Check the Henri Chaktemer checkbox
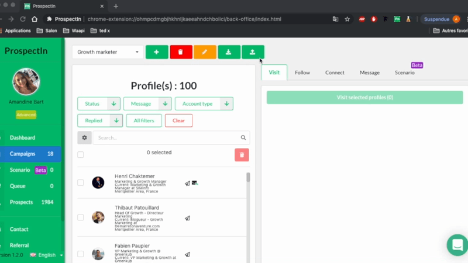The image size is (468, 263). pyautogui.click(x=81, y=182)
